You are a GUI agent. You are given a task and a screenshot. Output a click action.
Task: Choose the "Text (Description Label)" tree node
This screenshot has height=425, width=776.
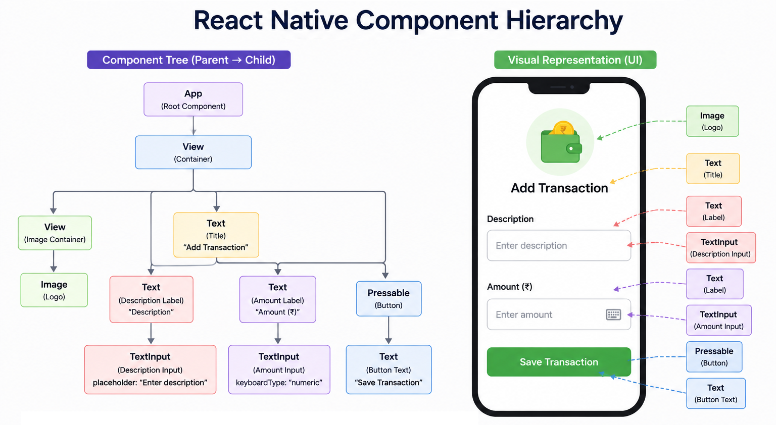152,299
